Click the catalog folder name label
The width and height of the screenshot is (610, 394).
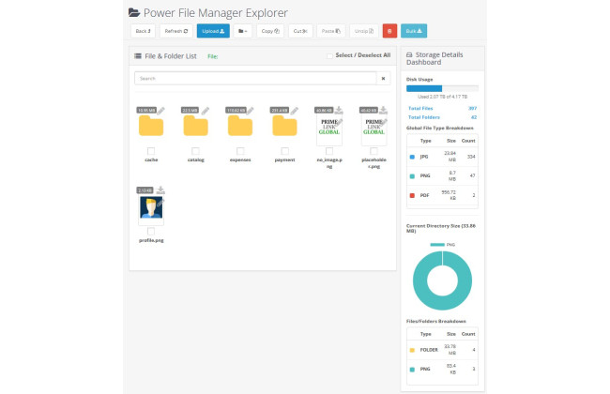pos(196,159)
